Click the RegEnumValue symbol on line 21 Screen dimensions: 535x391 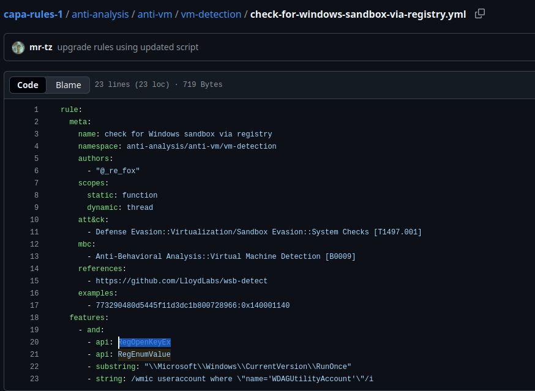pos(144,354)
